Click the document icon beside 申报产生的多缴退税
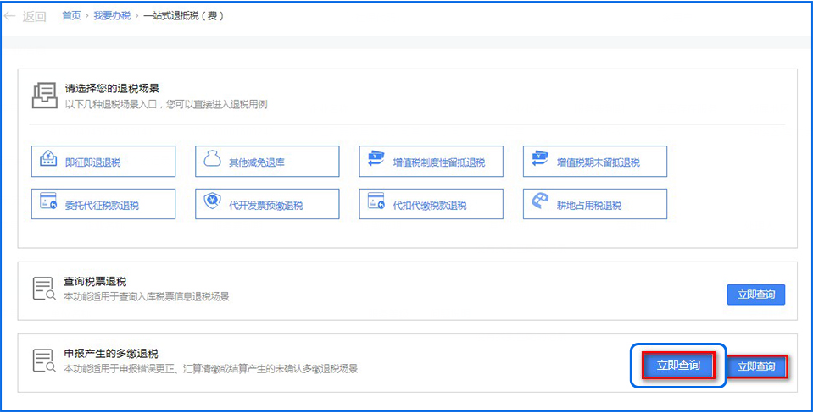The height and width of the screenshot is (413, 813). pyautogui.click(x=43, y=361)
